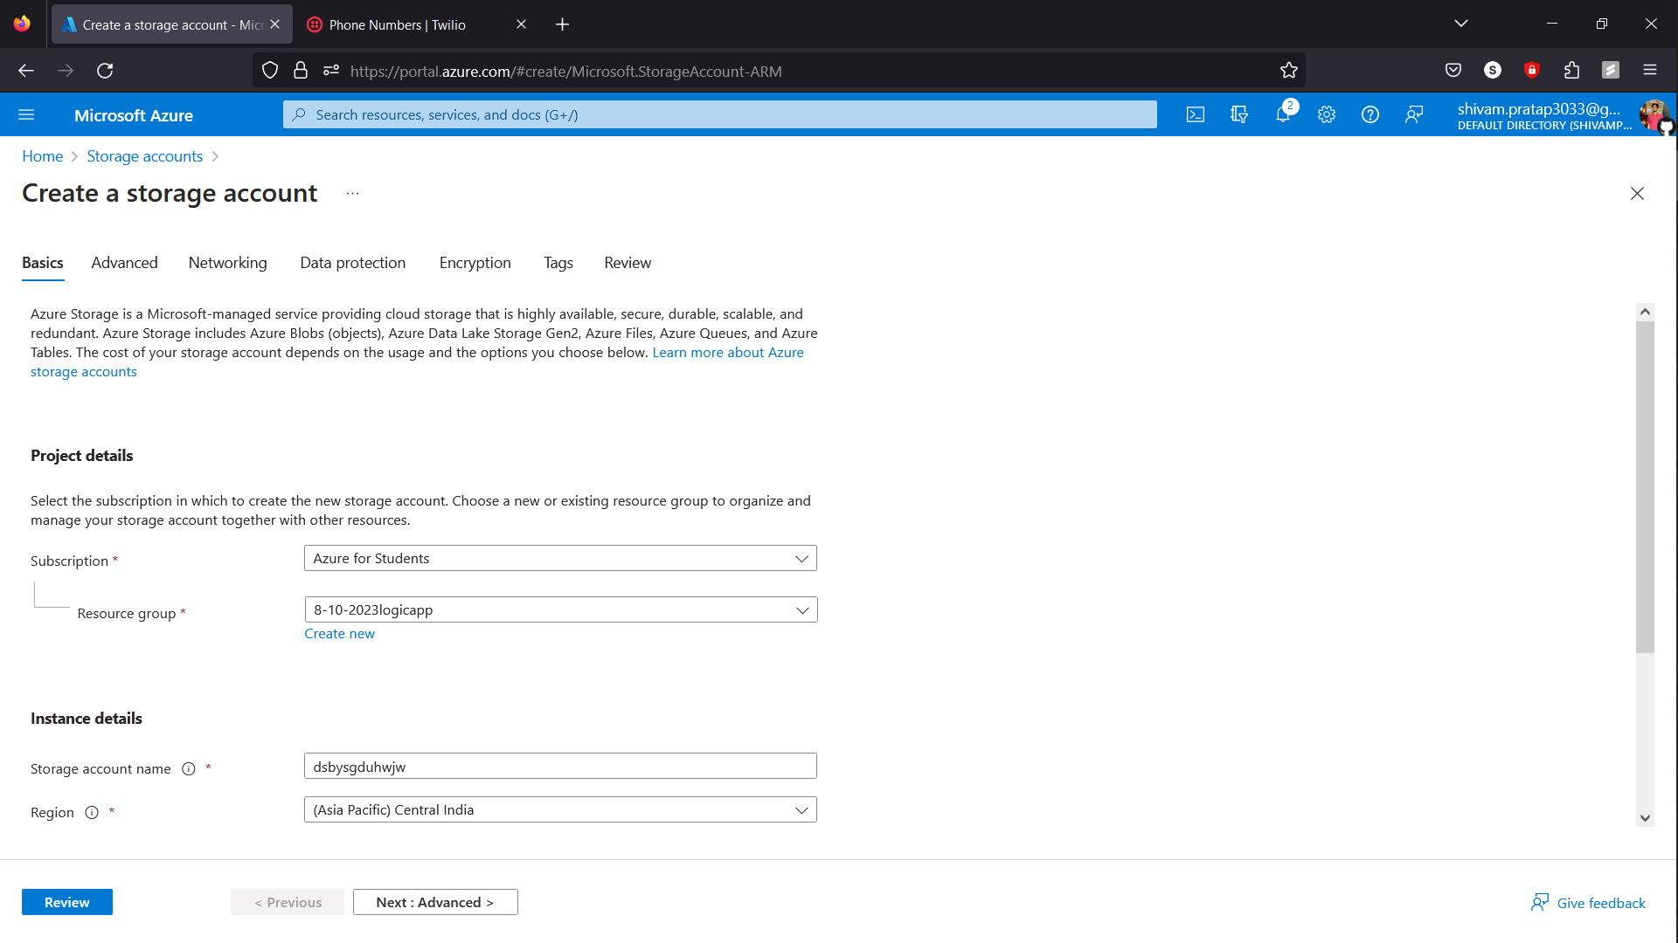Open the Azure portal hamburger menu
Viewport: 1678px width, 943px height.
point(26,114)
